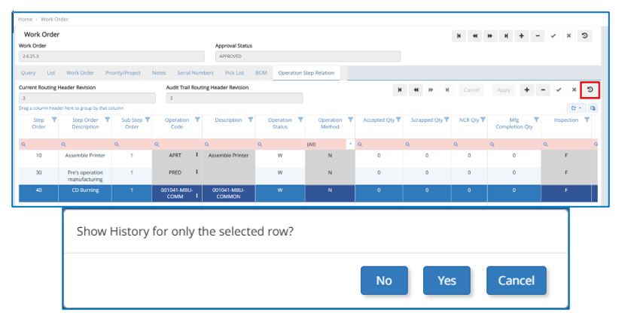Screen dimensions: 631x325
Task: Click the highlighted Show History icon
Action: coord(590,90)
